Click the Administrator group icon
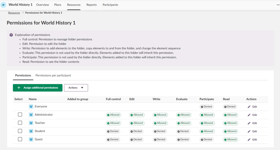 31,115
